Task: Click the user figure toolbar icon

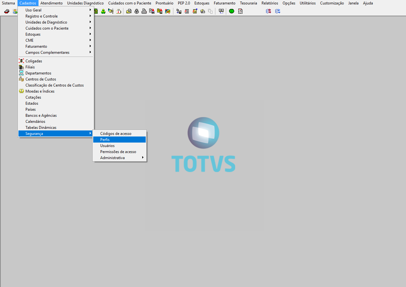Action: pyautogui.click(x=15, y=11)
